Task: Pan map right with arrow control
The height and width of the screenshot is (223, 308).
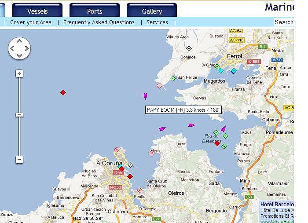Action: [27, 48]
